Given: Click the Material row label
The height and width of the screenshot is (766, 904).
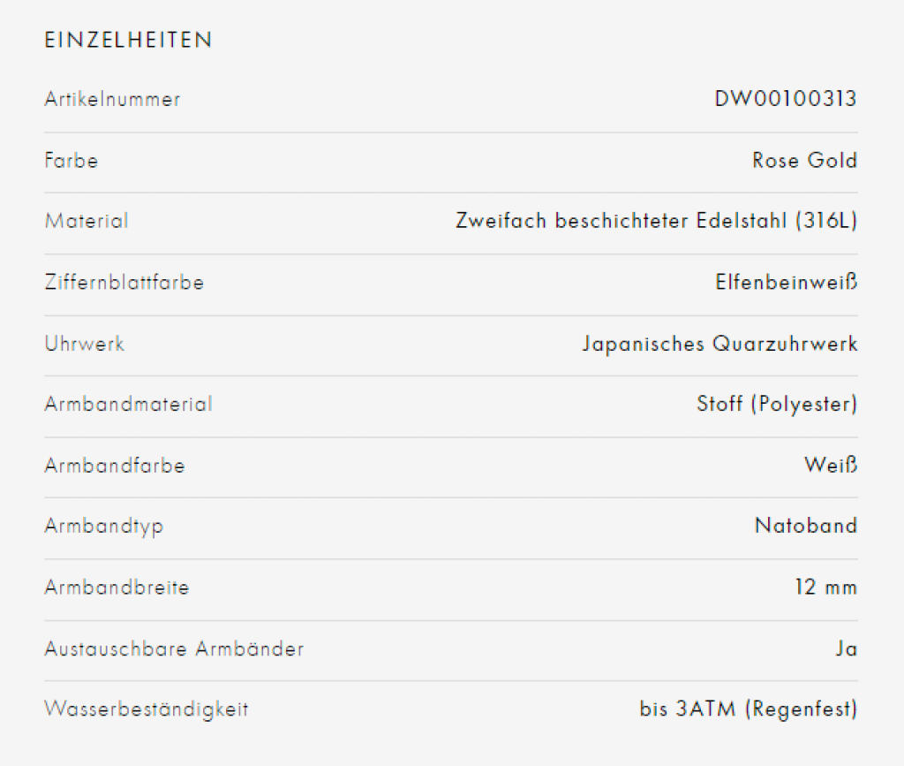Looking at the screenshot, I should [x=86, y=221].
